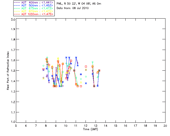Image resolution: width=170 pixels, height=136 pixels.
Task: Click the 16 x-axis time label
Action: pyautogui.click(x=125, y=126)
